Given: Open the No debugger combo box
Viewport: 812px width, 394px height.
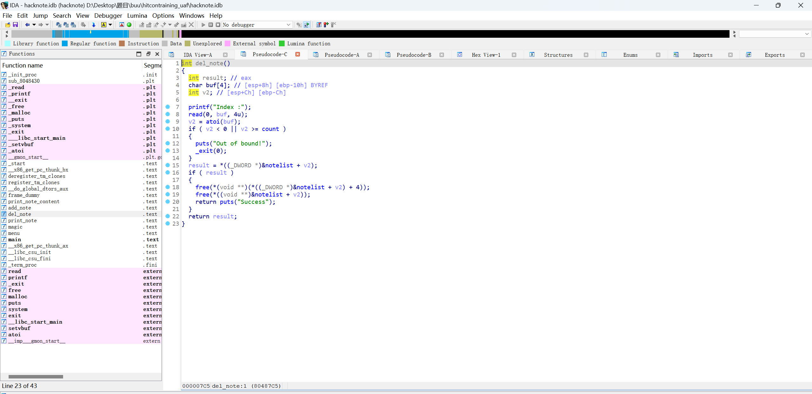Looking at the screenshot, I should point(257,25).
